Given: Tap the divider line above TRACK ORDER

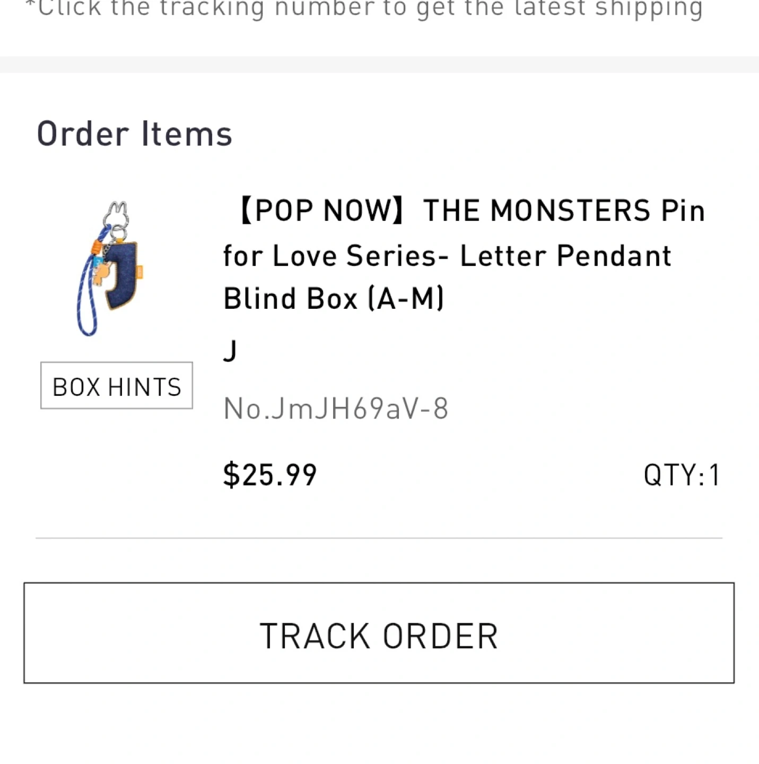Looking at the screenshot, I should [379, 538].
